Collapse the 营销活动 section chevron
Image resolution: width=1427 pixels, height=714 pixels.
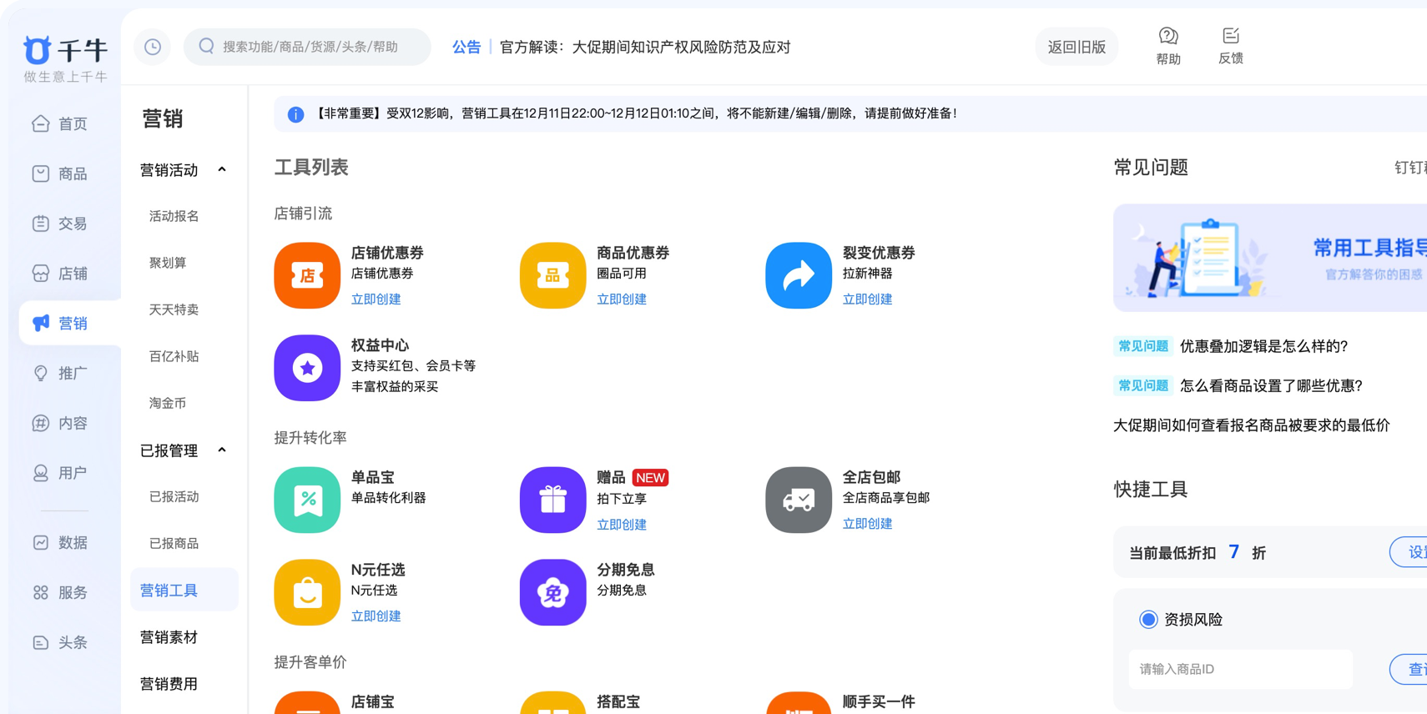tap(222, 169)
